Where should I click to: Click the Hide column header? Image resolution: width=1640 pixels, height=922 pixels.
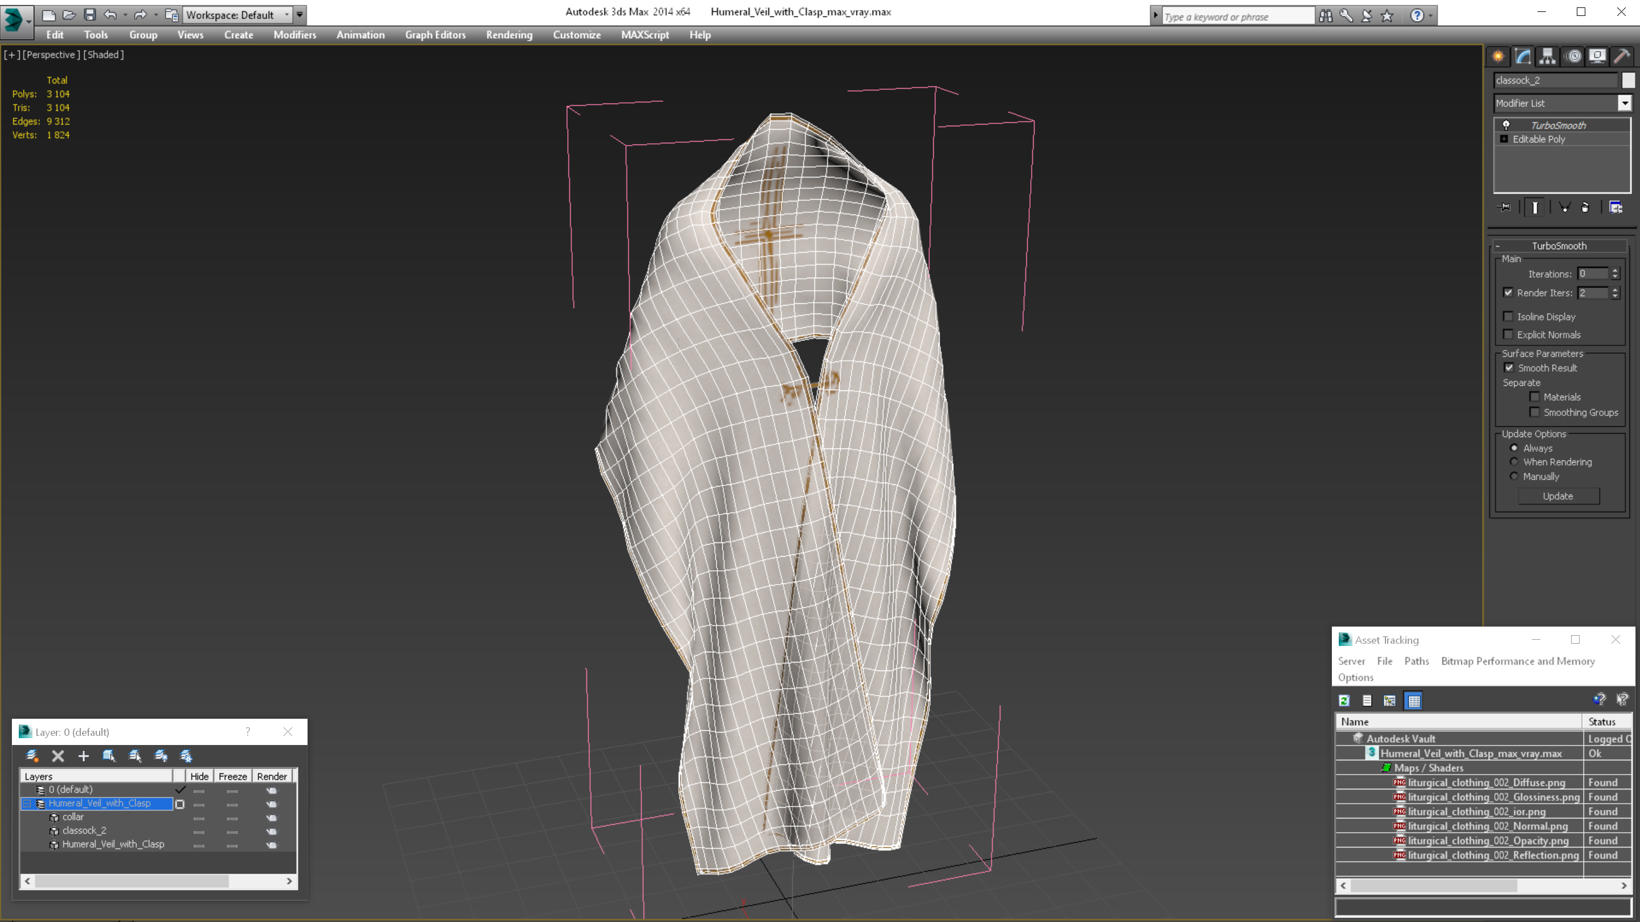pos(199,776)
